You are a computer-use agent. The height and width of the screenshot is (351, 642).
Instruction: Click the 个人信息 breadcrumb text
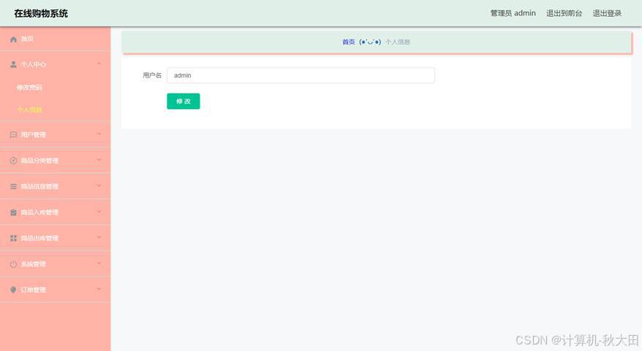398,42
